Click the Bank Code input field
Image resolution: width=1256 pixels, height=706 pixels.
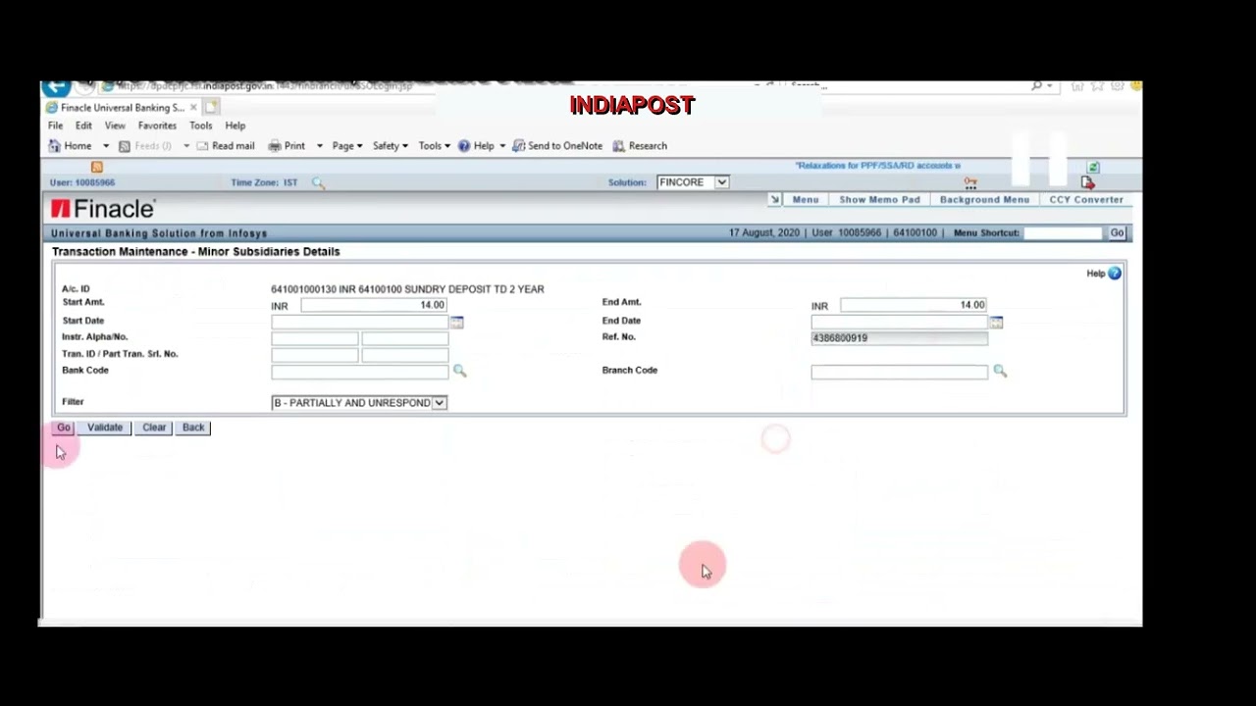(360, 372)
